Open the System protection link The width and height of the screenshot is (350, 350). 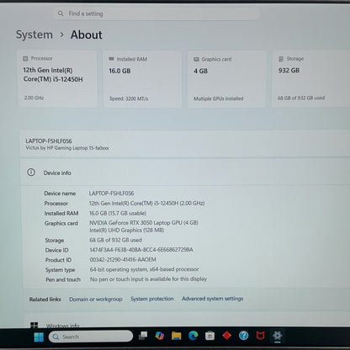point(152,299)
